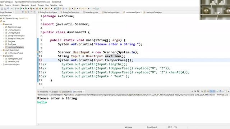This screenshot has width=230, height=129.
Task: Select LearnSplit.java in Package Explorer
Action: pos(14,33)
